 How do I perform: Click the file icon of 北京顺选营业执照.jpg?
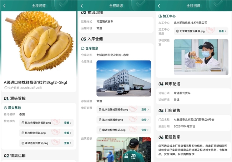point(177,31)
